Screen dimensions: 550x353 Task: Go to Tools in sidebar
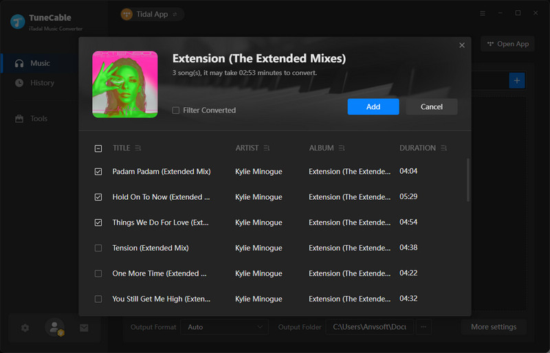point(38,119)
